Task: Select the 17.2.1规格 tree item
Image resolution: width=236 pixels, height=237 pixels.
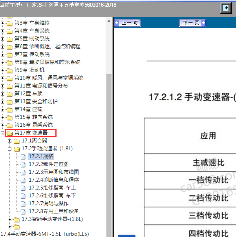Action: point(41,156)
